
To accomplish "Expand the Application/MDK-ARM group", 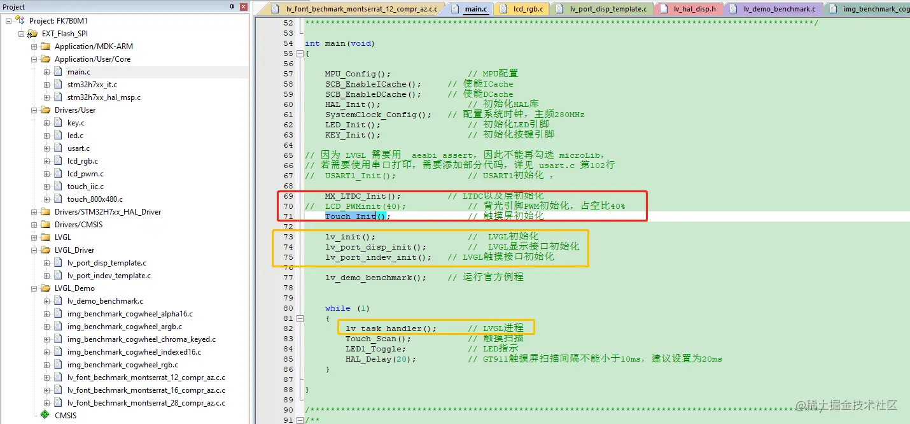I will (34, 46).
